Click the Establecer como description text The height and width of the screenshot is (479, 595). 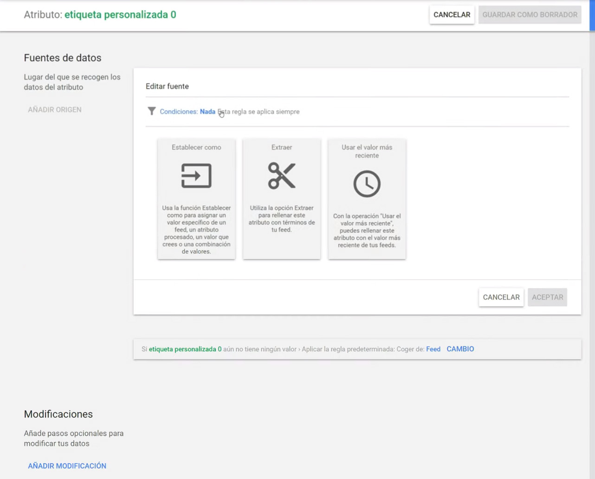click(x=196, y=230)
